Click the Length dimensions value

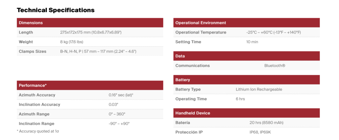pyautogui.click(x=91, y=32)
